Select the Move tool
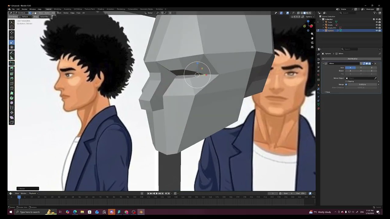The height and width of the screenshot is (219, 390). point(12,33)
